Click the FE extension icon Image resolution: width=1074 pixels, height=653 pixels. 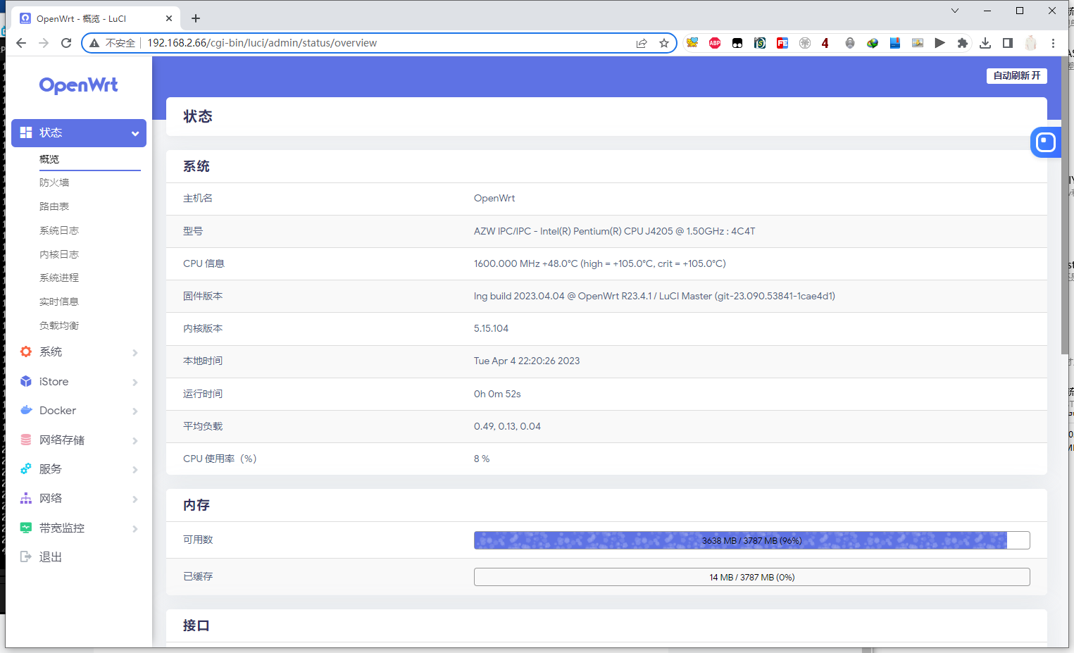(x=782, y=43)
